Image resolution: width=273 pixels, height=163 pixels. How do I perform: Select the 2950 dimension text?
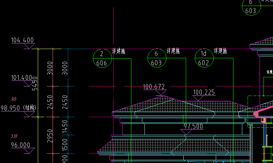(x=50, y=136)
